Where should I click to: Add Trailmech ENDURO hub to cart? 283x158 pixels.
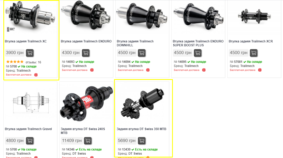click(86, 53)
